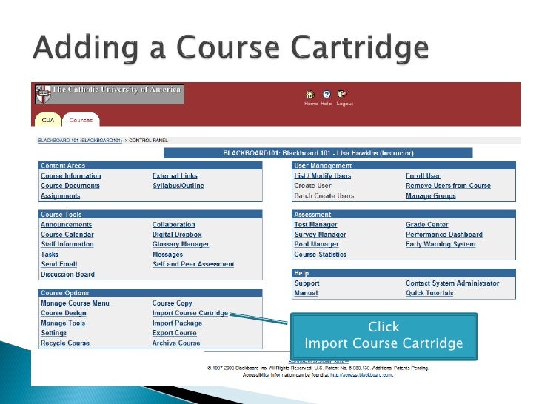
Task: Open Collaboration tool link
Action: tap(173, 224)
